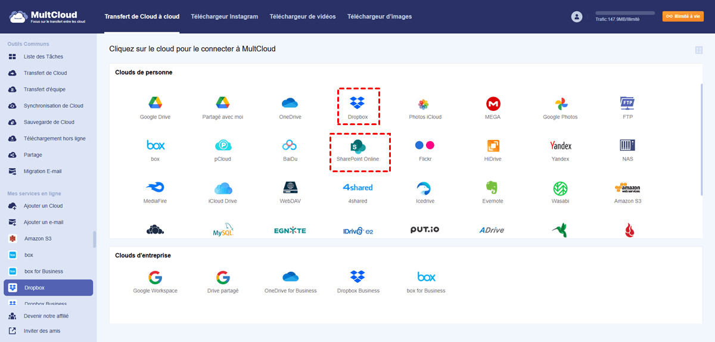Choose the Dropbox cloud icon
This screenshot has height=342, width=715.
(357, 103)
